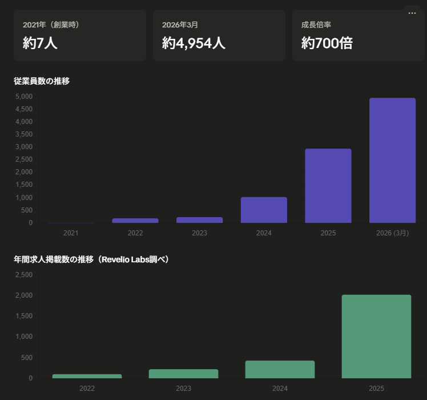Click the 2024 purple bar in employee chart
Viewport: 427px width, 400px height.
click(264, 210)
